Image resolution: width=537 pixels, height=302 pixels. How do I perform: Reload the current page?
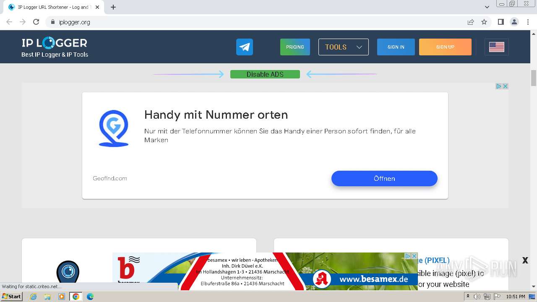tap(36, 22)
